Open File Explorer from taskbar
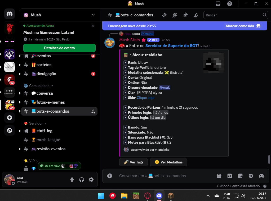 tap(124, 196)
